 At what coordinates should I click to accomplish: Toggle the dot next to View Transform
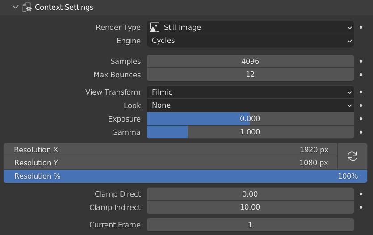pyautogui.click(x=361, y=92)
